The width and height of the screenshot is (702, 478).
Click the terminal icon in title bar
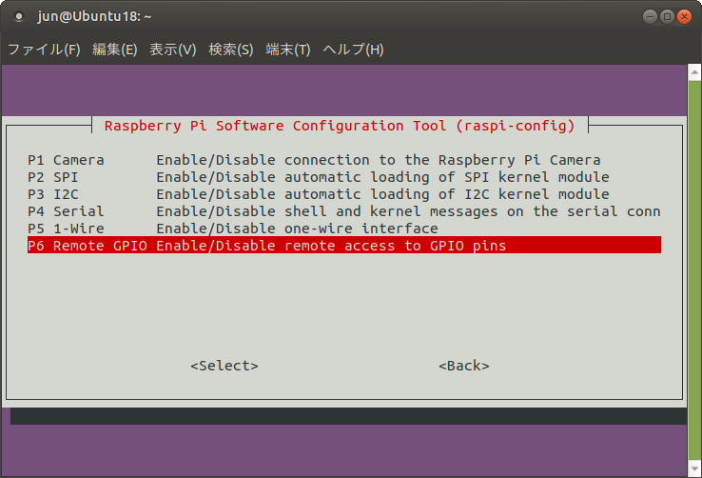click(x=18, y=16)
